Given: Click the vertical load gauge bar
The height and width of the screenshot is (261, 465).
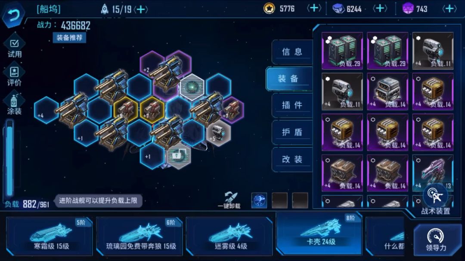Looking at the screenshot, I should tap(9, 159).
